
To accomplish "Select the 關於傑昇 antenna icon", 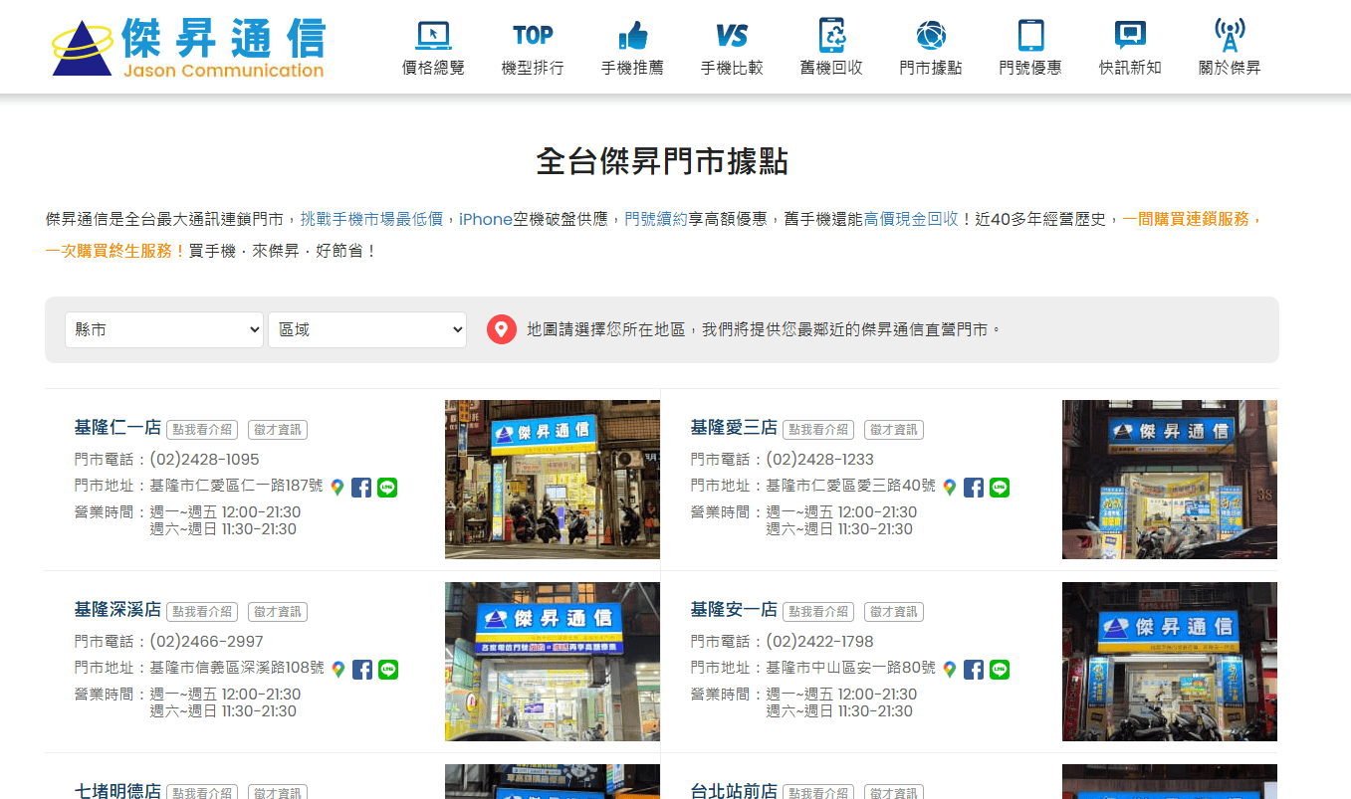I will 1229,34.
